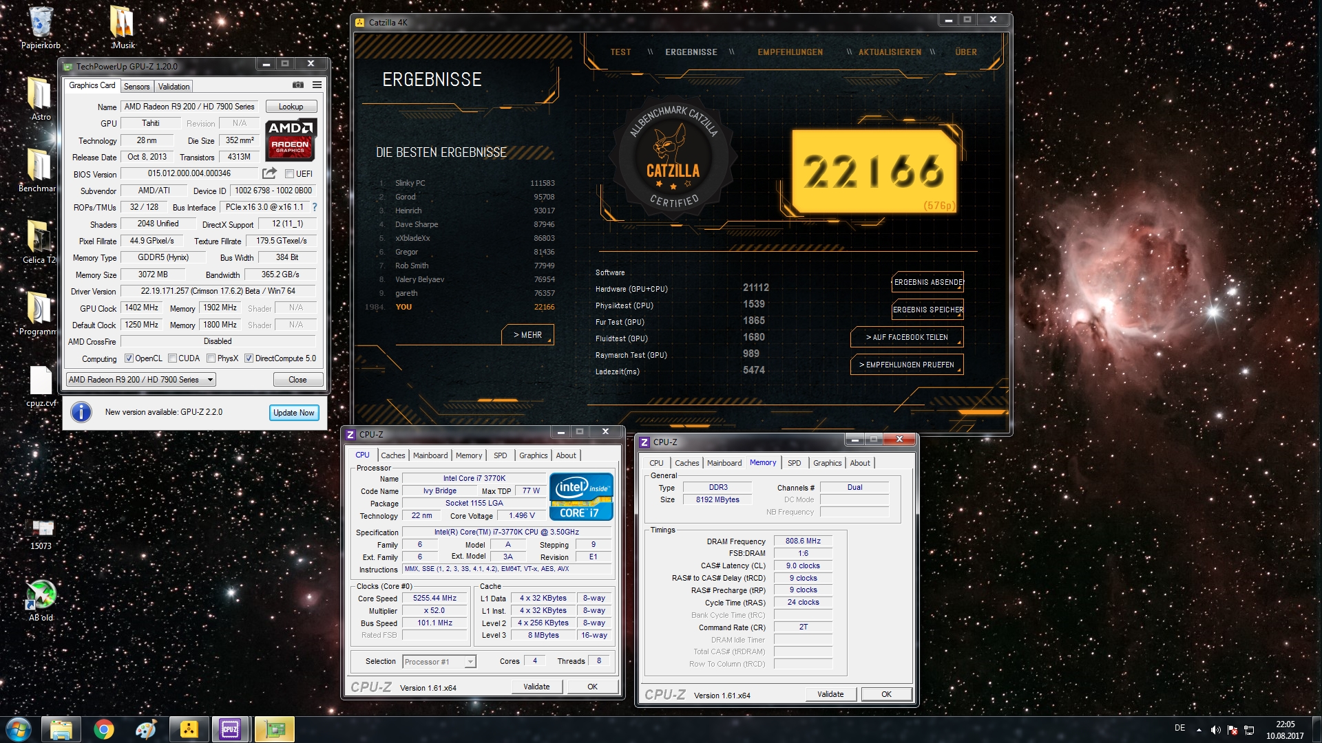Launch the AB old shortcut
The height and width of the screenshot is (743, 1322).
[41, 600]
